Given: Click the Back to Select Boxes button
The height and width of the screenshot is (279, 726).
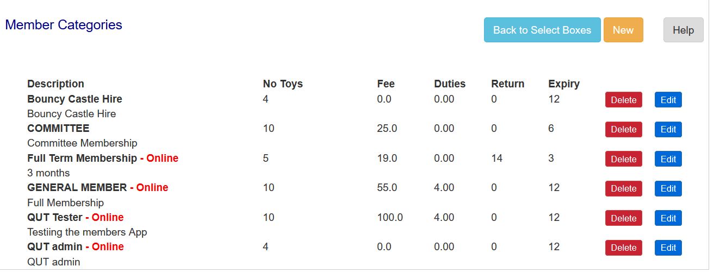Looking at the screenshot, I should click(x=542, y=30).
